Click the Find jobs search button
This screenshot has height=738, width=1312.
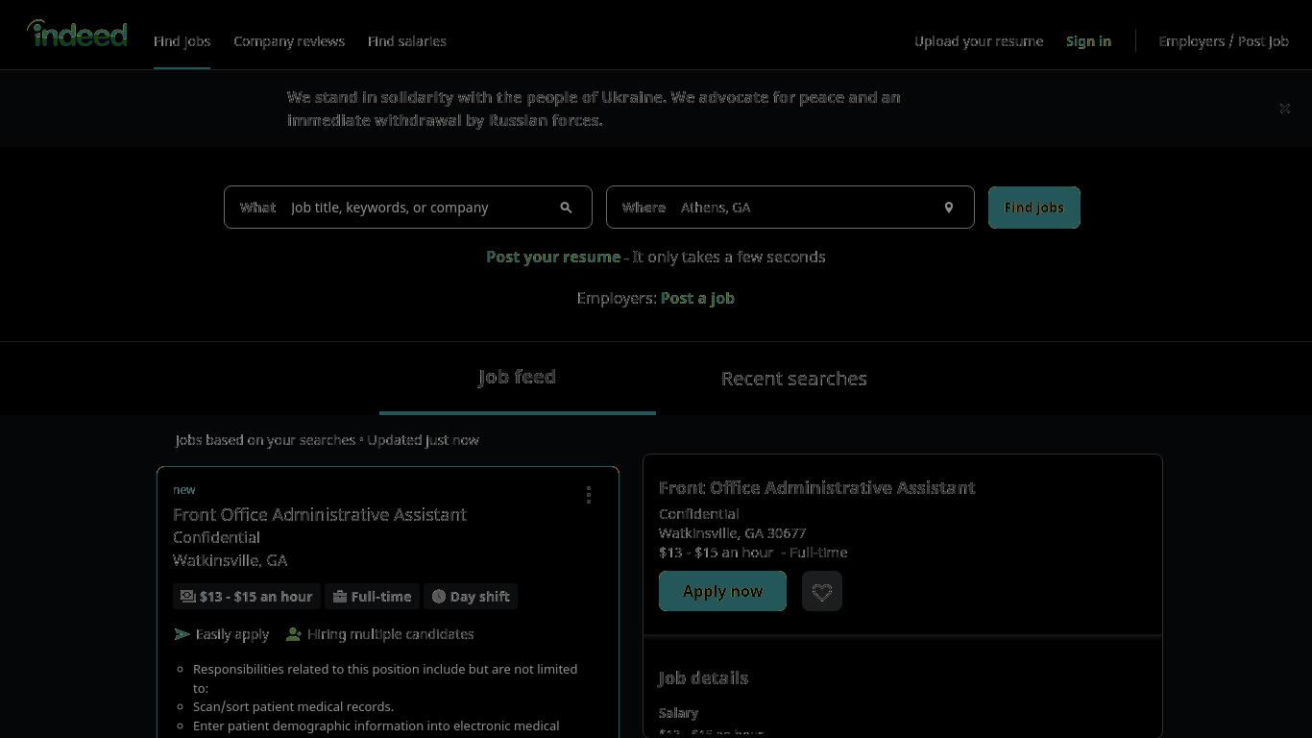tap(1034, 208)
